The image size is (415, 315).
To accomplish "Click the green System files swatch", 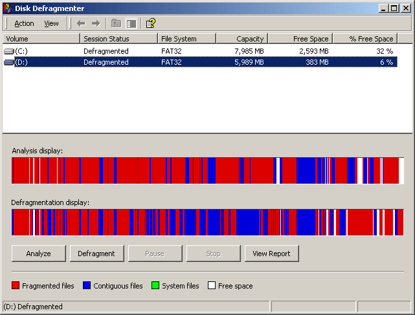I will point(155,285).
